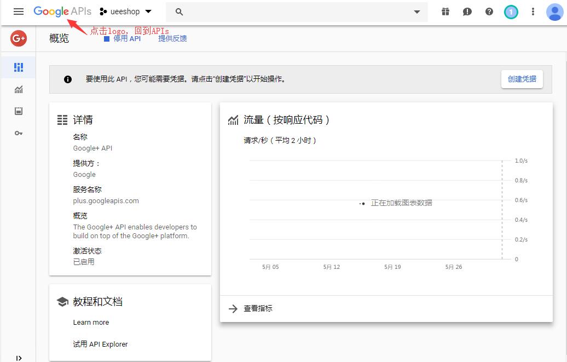Image resolution: width=567 pixels, height=362 pixels.
Task: Click the 请求/秒 chart subtitle
Action: (280, 140)
